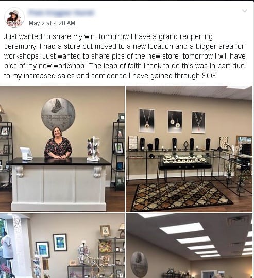Viewport: 254px width, 278px height.
Task: Click the blurred author name link
Action: tap(61, 13)
